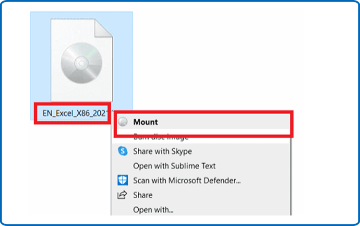
Task: Select Scan with Microsoft Defender option
Action: pos(187,180)
